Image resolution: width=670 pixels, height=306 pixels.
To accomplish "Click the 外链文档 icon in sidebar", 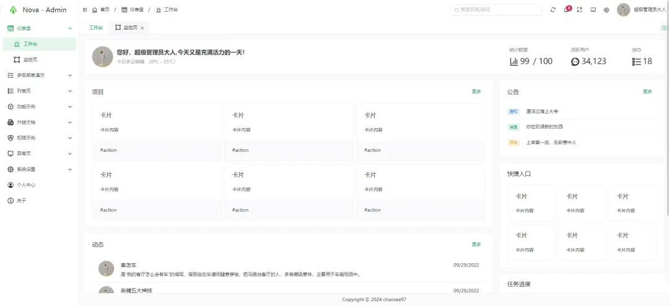I will pyautogui.click(x=11, y=123).
